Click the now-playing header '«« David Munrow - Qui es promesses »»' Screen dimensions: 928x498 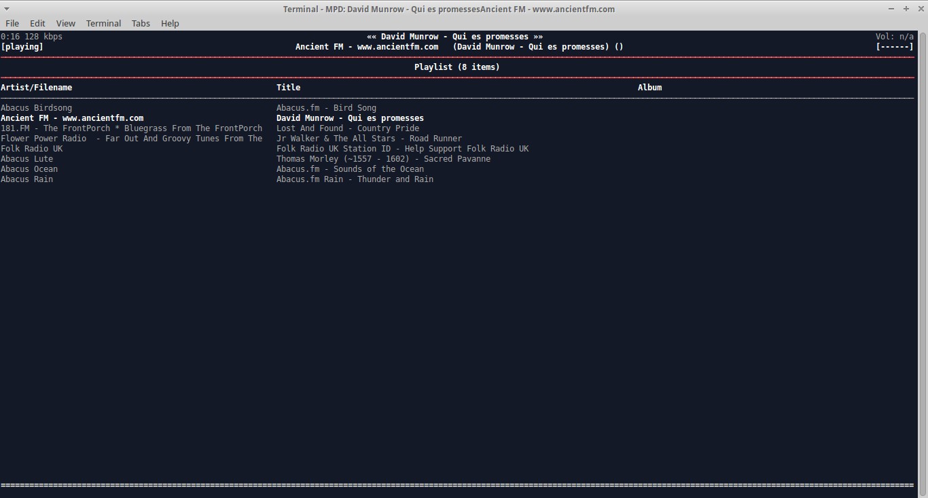point(454,37)
